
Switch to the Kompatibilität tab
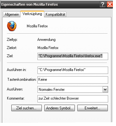click(55, 14)
